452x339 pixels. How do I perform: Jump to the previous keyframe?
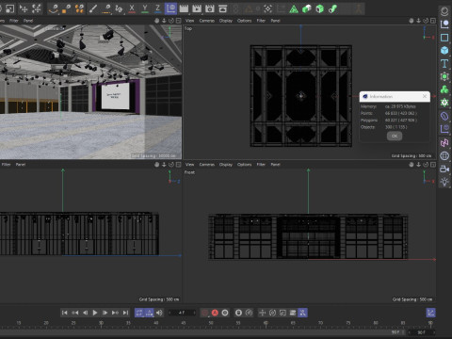click(x=74, y=313)
